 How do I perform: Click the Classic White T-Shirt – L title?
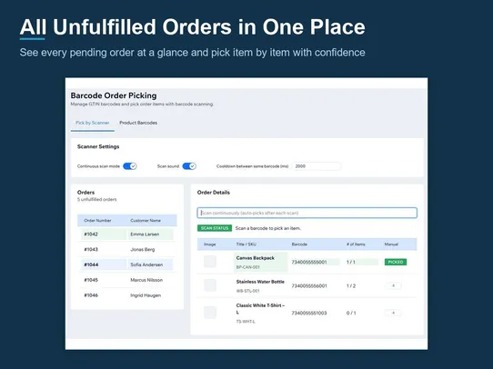point(260,309)
